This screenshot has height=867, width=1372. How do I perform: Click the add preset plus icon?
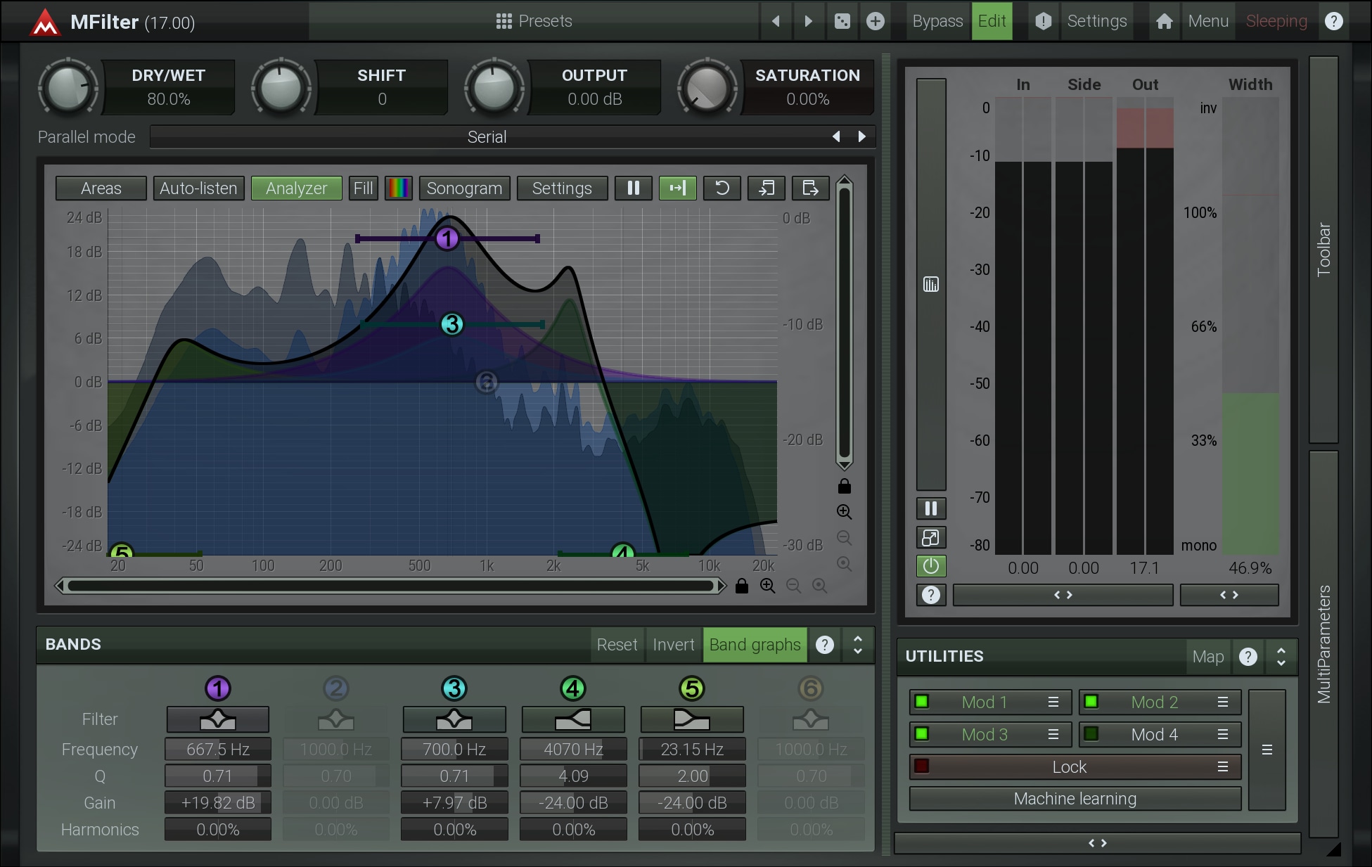point(875,21)
